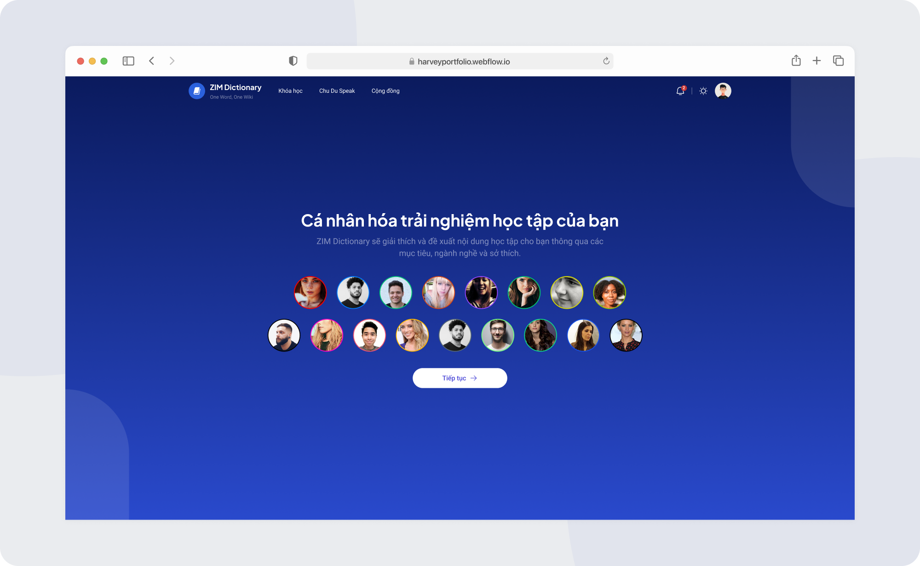This screenshot has height=566, width=920.
Task: Toggle the Safari sidebar
Action: pos(128,61)
